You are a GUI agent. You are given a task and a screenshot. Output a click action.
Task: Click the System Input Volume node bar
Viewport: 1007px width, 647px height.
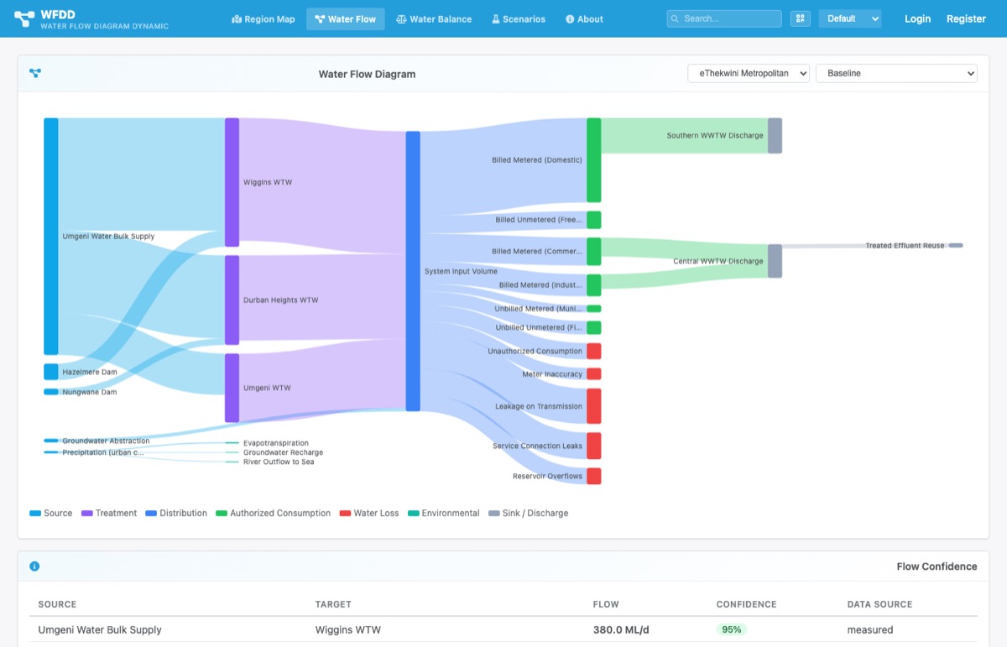pyautogui.click(x=413, y=271)
